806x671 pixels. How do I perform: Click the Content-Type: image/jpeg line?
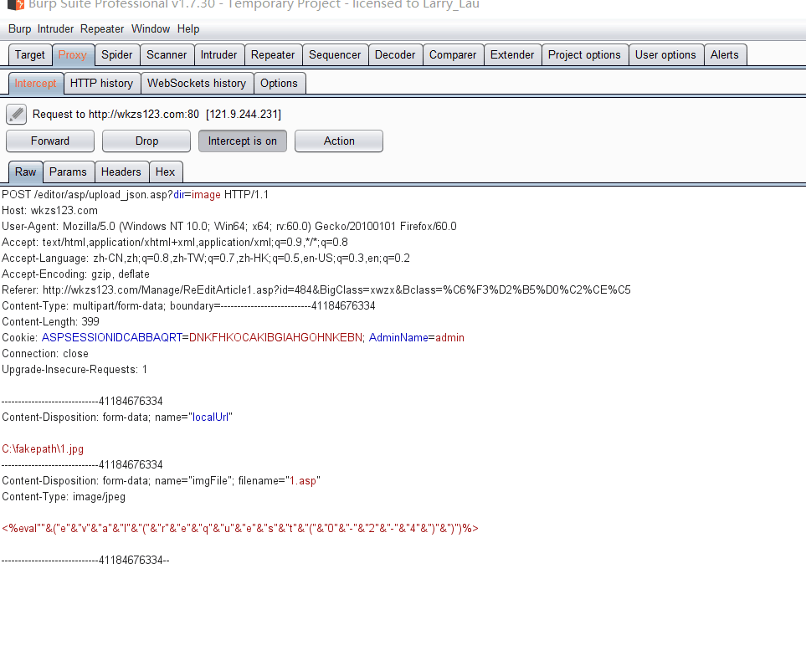click(x=64, y=497)
